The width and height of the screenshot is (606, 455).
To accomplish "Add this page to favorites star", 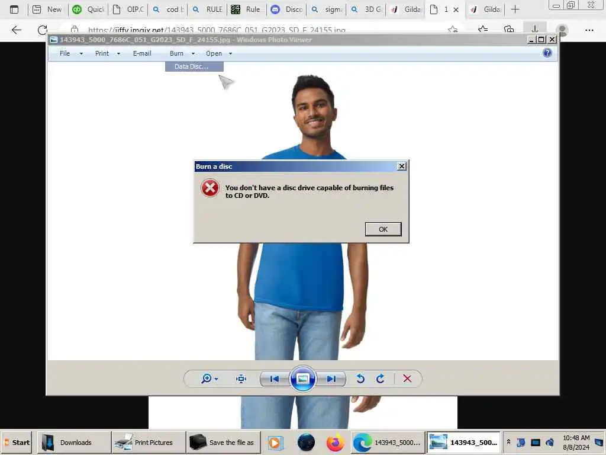I will tap(453, 30).
